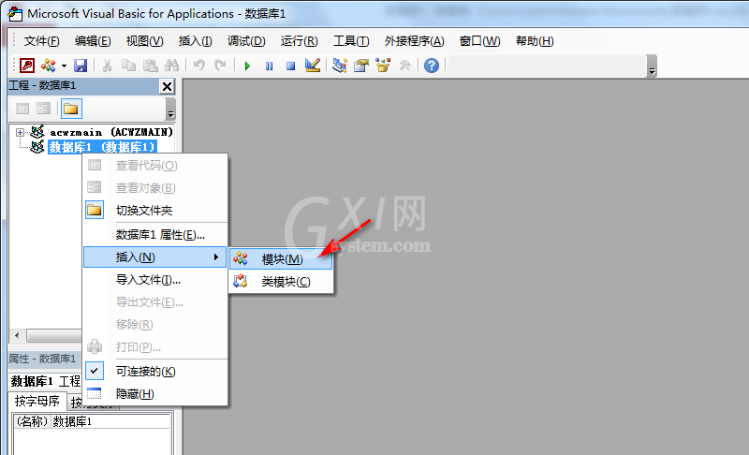Open project panel toolbar options arrow
The width and height of the screenshot is (749, 455).
coord(170,110)
